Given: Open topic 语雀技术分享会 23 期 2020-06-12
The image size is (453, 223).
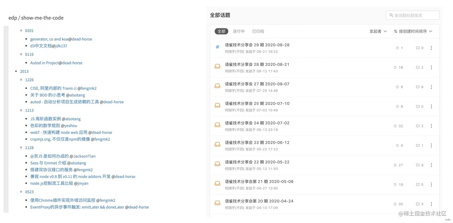Looking at the screenshot, I should click(257, 143).
